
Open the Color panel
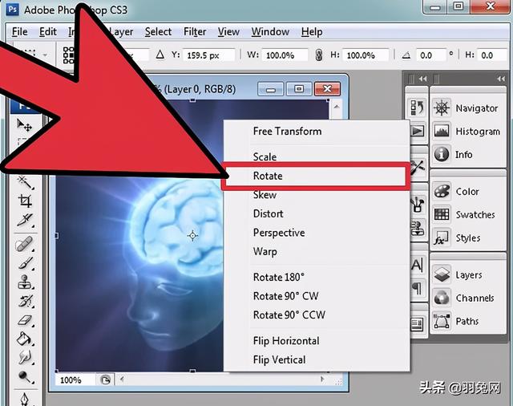pyautogui.click(x=456, y=191)
